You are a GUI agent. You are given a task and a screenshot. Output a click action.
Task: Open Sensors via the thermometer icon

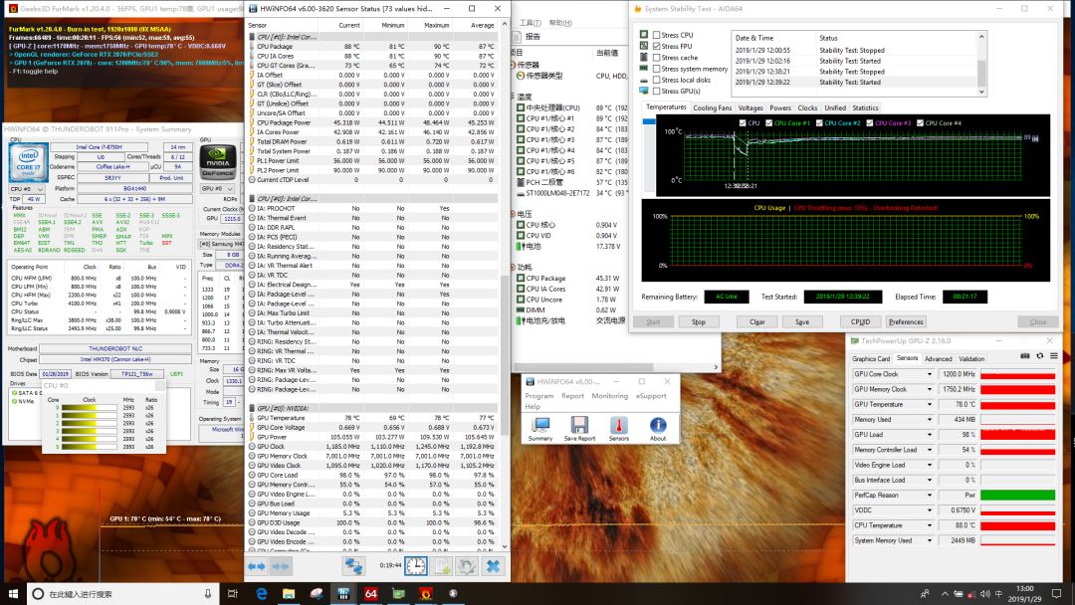click(618, 426)
